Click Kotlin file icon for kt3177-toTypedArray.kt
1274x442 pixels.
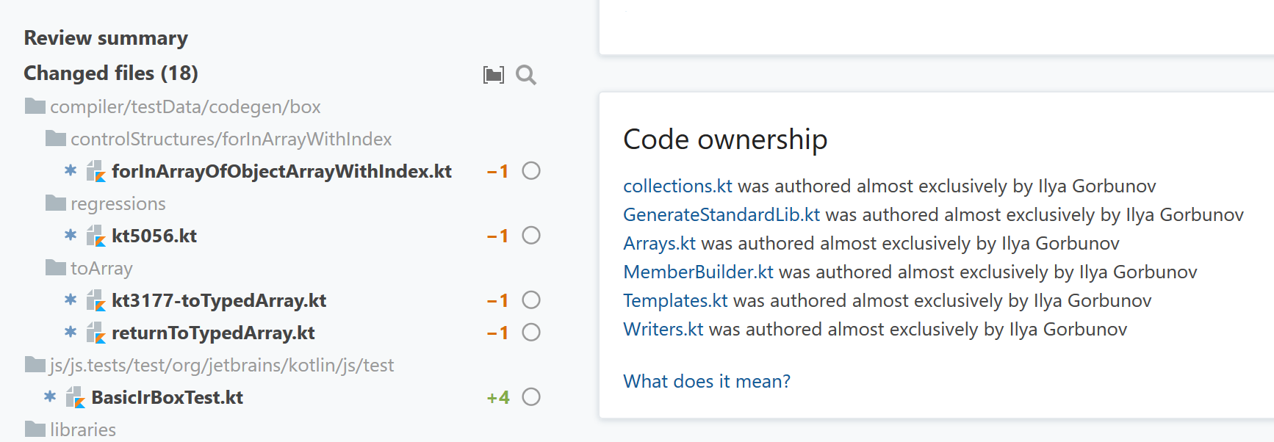[96, 300]
